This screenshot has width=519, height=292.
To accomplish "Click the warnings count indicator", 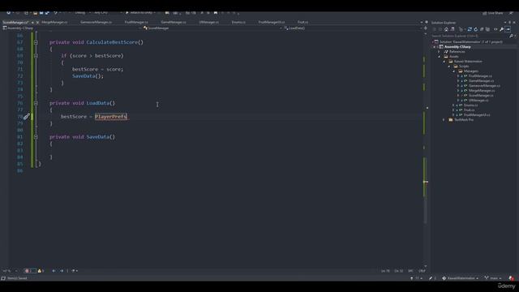I will coord(41,271).
